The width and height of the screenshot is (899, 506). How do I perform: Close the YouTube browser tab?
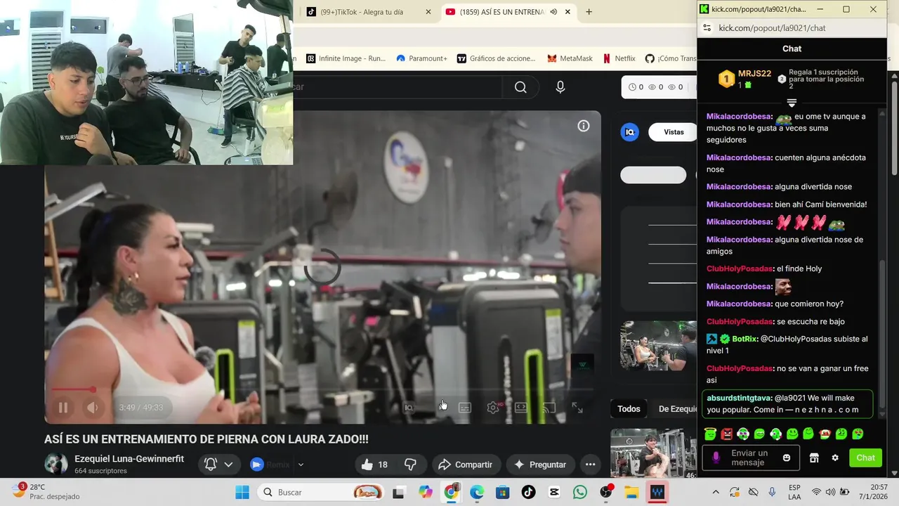pos(567,12)
